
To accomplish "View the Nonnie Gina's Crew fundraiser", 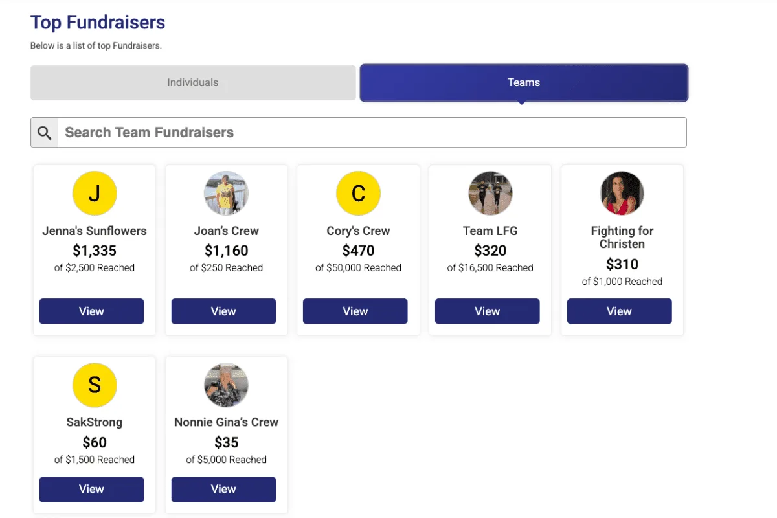I will coord(223,490).
